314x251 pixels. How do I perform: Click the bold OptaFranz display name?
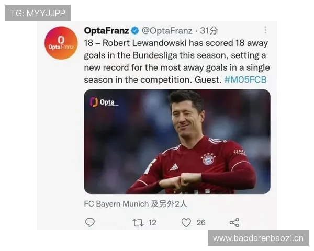[106, 31]
